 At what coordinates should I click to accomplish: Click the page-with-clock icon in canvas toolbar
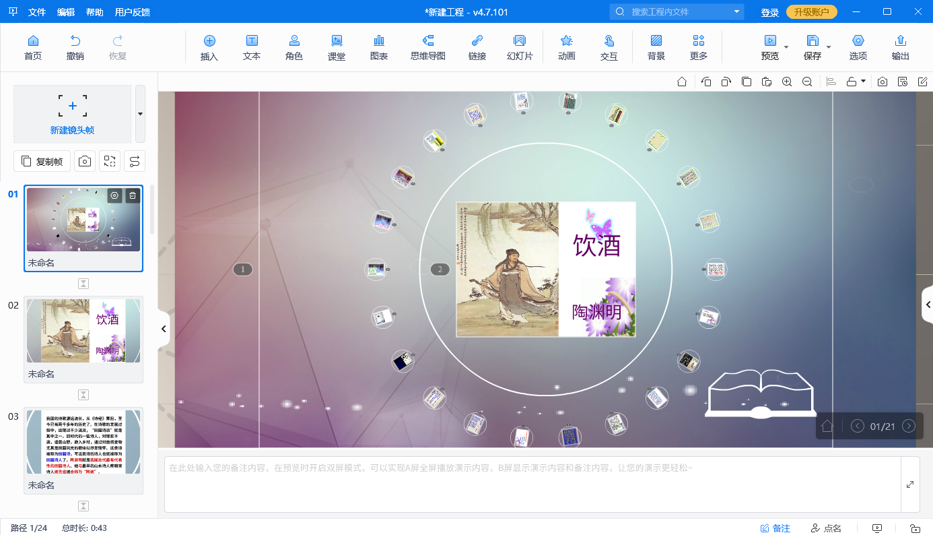pyautogui.click(x=903, y=82)
